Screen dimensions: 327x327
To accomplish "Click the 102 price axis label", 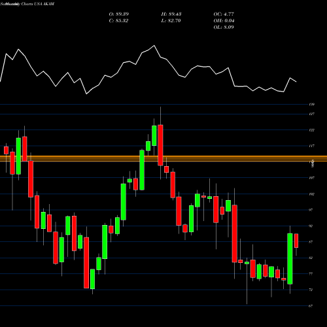I will tap(312, 194).
